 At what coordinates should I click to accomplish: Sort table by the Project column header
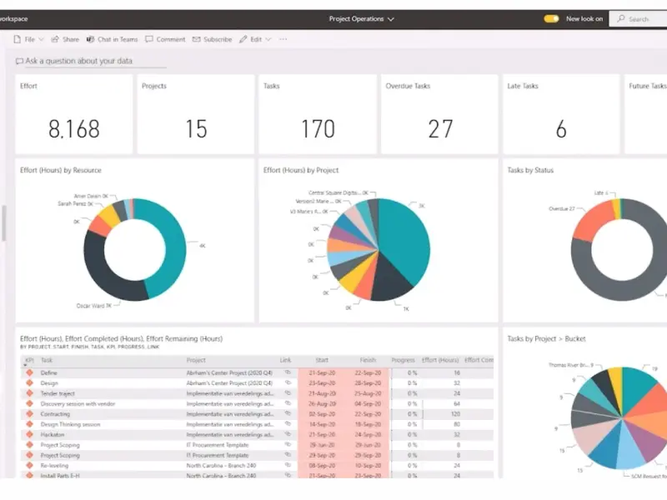(196, 361)
